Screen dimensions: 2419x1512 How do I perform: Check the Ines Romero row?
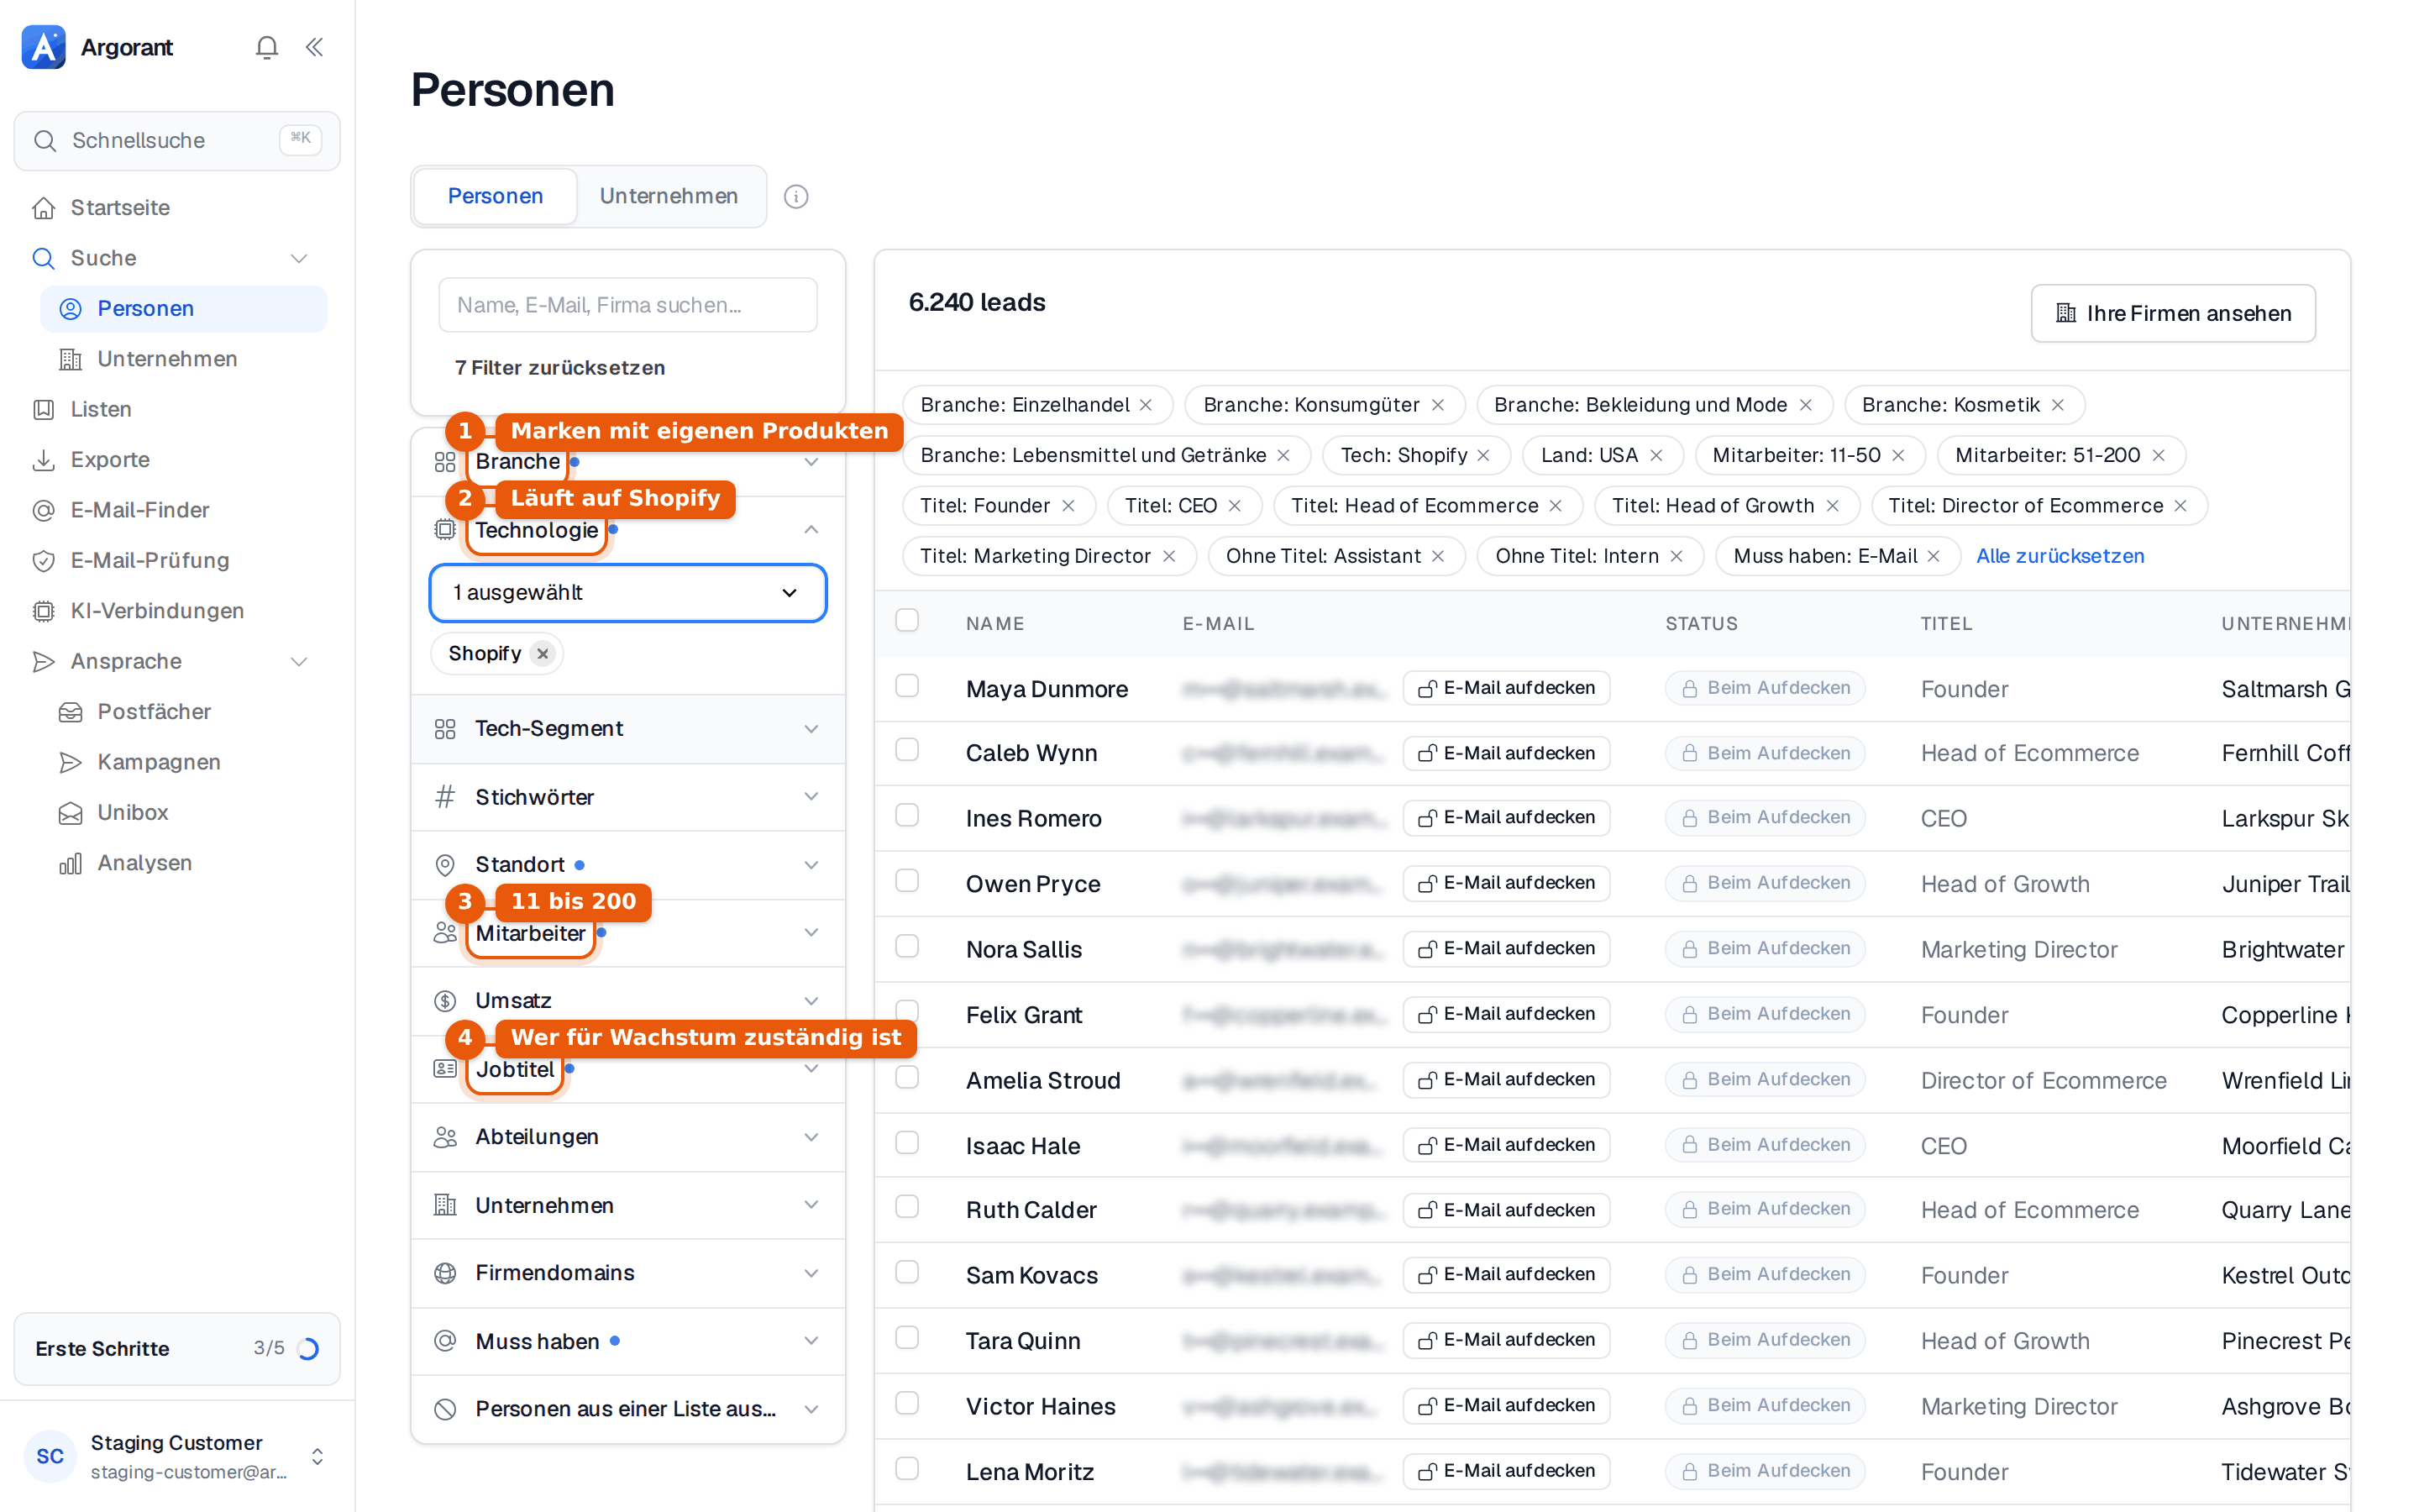click(x=906, y=815)
